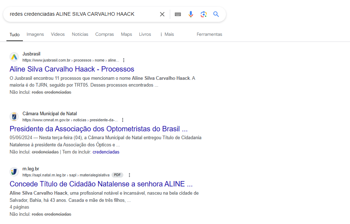
Task: Click the rn.leg.br site favicon
Action: (x=14, y=172)
